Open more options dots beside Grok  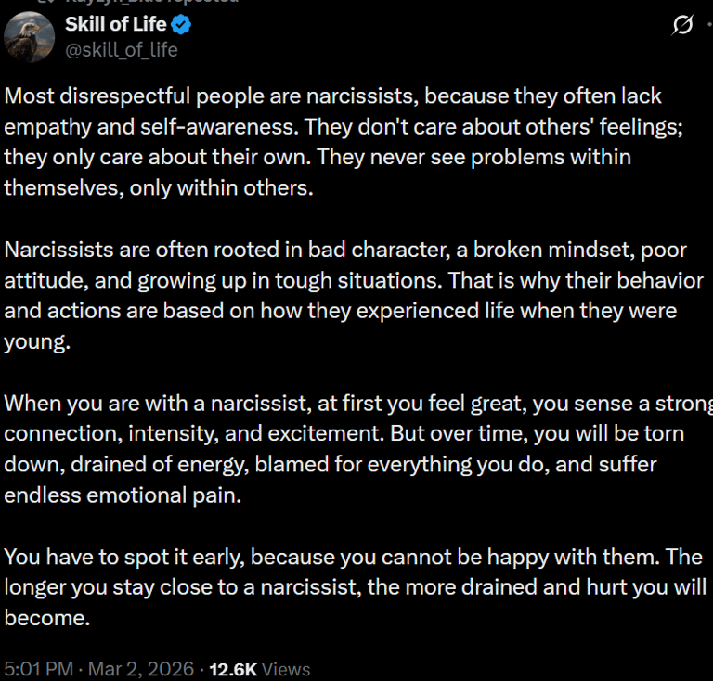(x=710, y=24)
